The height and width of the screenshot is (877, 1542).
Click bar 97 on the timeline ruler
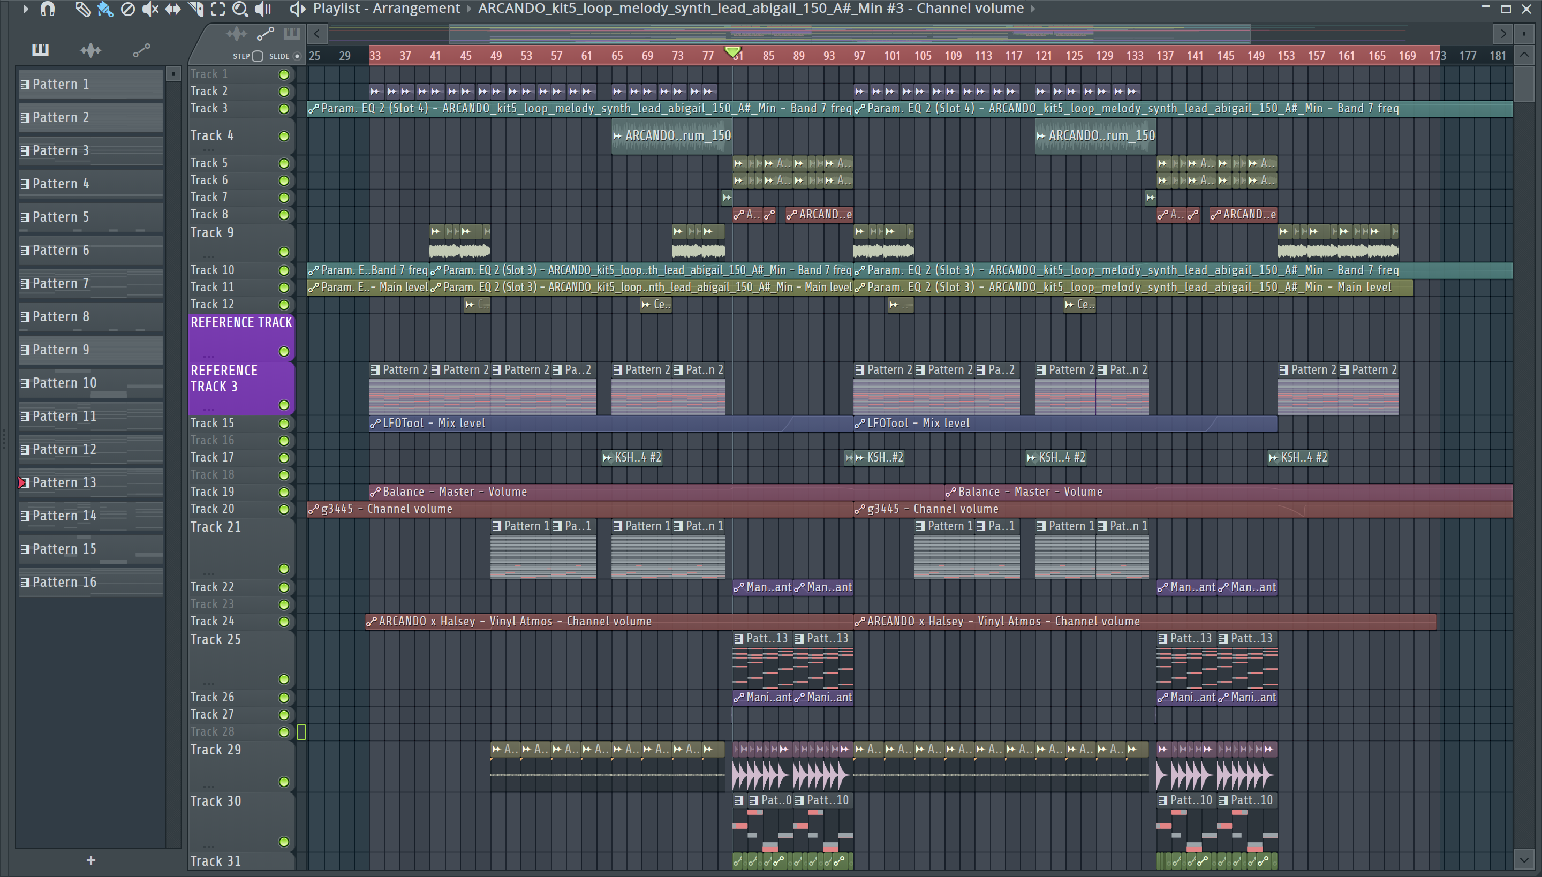point(859,56)
